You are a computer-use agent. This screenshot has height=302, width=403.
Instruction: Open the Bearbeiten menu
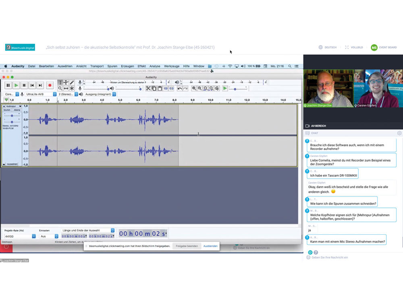pos(46,66)
